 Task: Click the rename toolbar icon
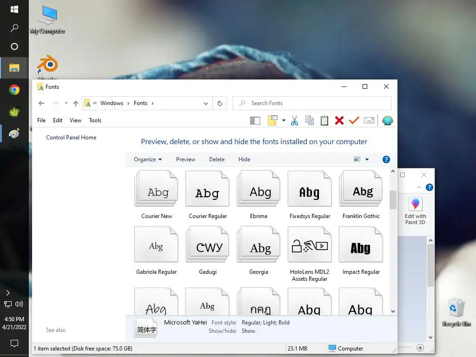click(369, 120)
